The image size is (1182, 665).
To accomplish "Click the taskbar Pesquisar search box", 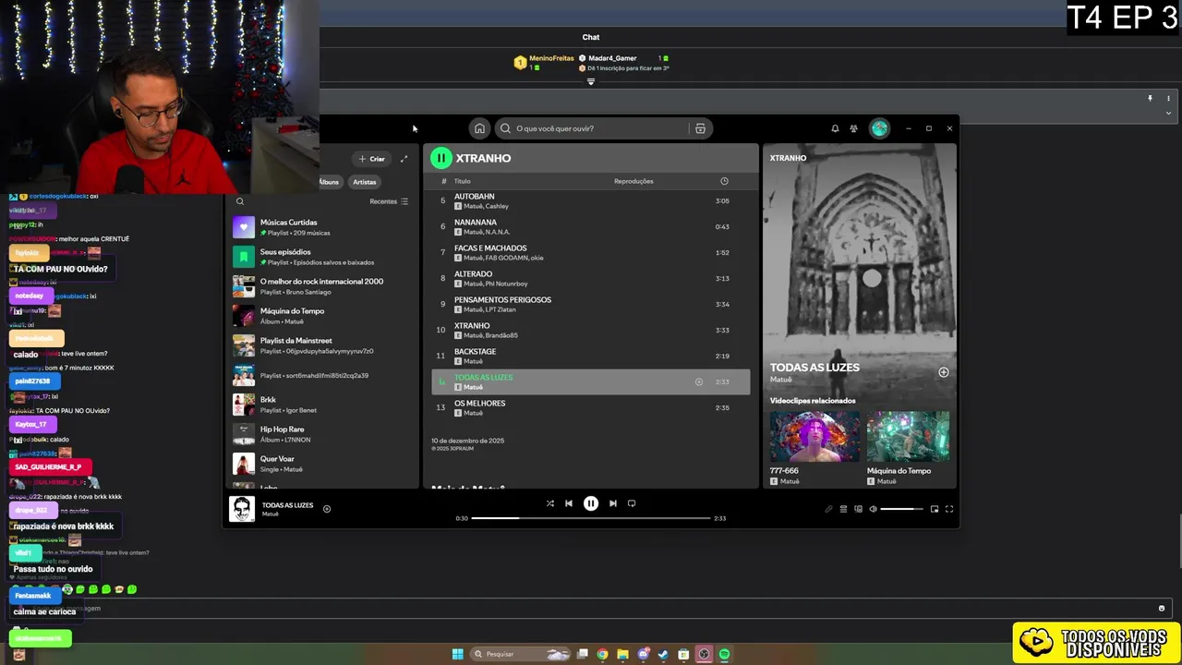I will [x=520, y=654].
